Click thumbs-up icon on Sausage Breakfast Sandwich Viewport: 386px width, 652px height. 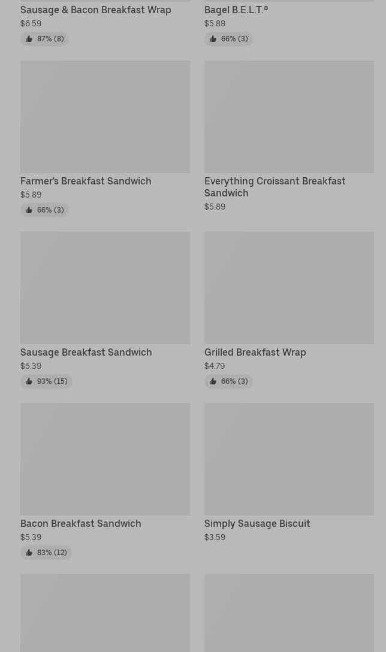[x=29, y=381]
